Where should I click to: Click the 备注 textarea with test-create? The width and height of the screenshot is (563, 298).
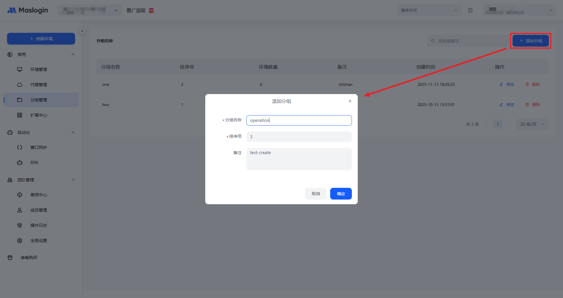click(x=299, y=159)
